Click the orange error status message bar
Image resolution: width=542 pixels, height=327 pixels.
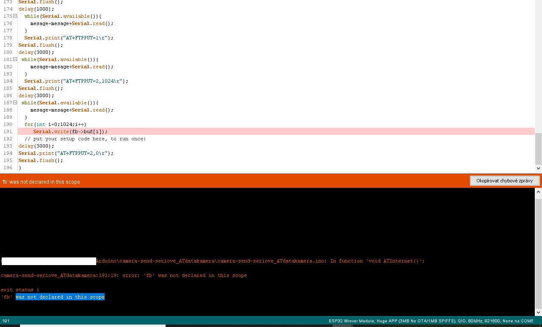[x=212, y=182]
